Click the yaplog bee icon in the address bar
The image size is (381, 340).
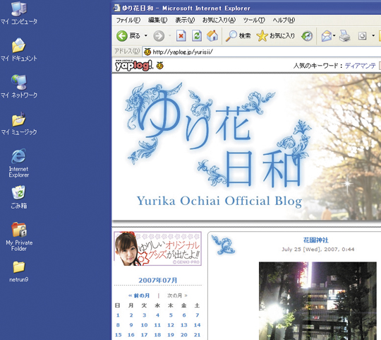[x=147, y=52]
